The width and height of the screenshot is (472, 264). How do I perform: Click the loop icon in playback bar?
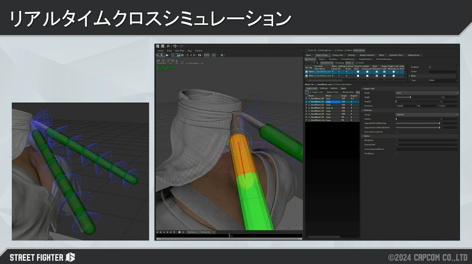tap(174, 232)
